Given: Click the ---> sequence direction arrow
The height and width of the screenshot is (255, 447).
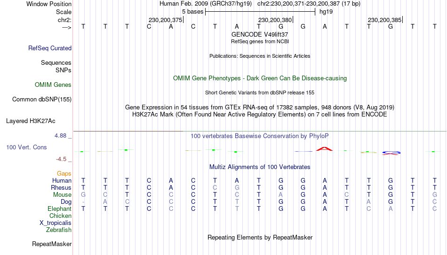Looking at the screenshot, I should [x=67, y=27].
